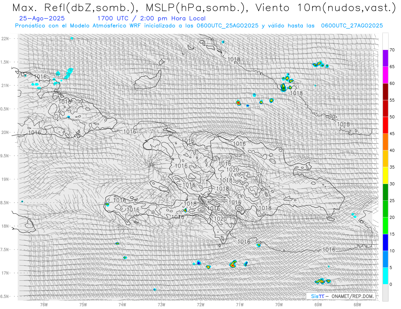Click the "18N" latitude axis label
401x309 pixels.
coord(5,226)
